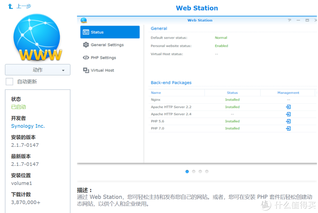This screenshot has height=213, width=318.
Task: Click the large Web Station WWW globe icon
Action: click(38, 38)
